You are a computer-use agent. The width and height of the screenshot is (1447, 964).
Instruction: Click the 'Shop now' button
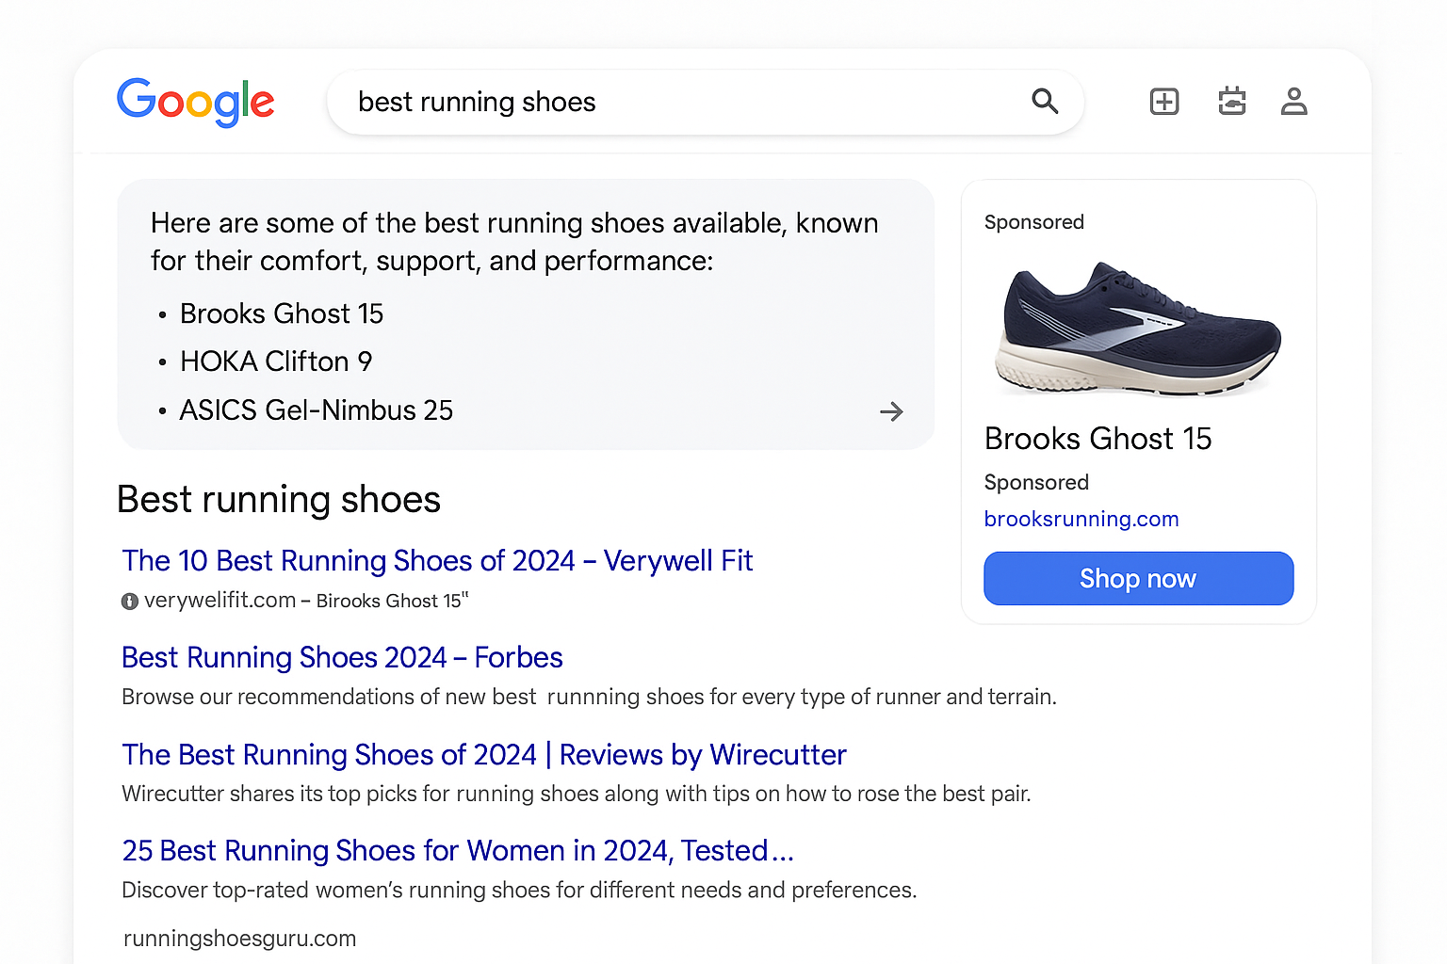click(1138, 578)
